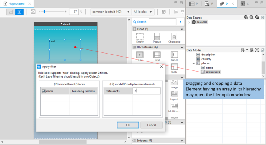The height and width of the screenshot is (145, 266).
Task: Select the Ctxpopup view palette item
Action: (x=174, y=38)
